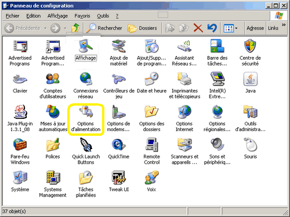
Task: Click the Rechercher search button
Action: click(x=104, y=28)
